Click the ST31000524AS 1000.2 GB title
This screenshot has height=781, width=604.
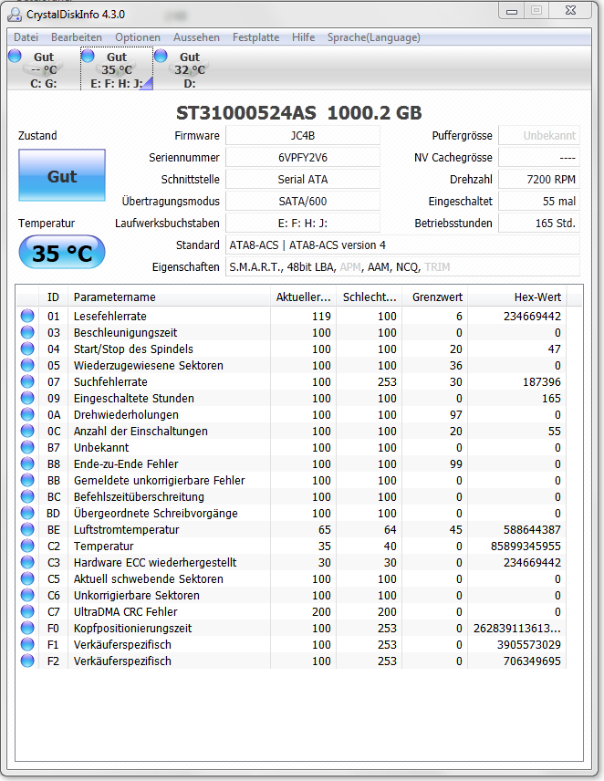pyautogui.click(x=298, y=113)
